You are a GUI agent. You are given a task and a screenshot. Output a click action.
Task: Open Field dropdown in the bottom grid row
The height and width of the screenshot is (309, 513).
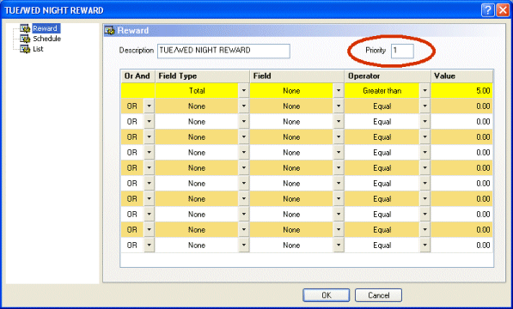click(339, 245)
